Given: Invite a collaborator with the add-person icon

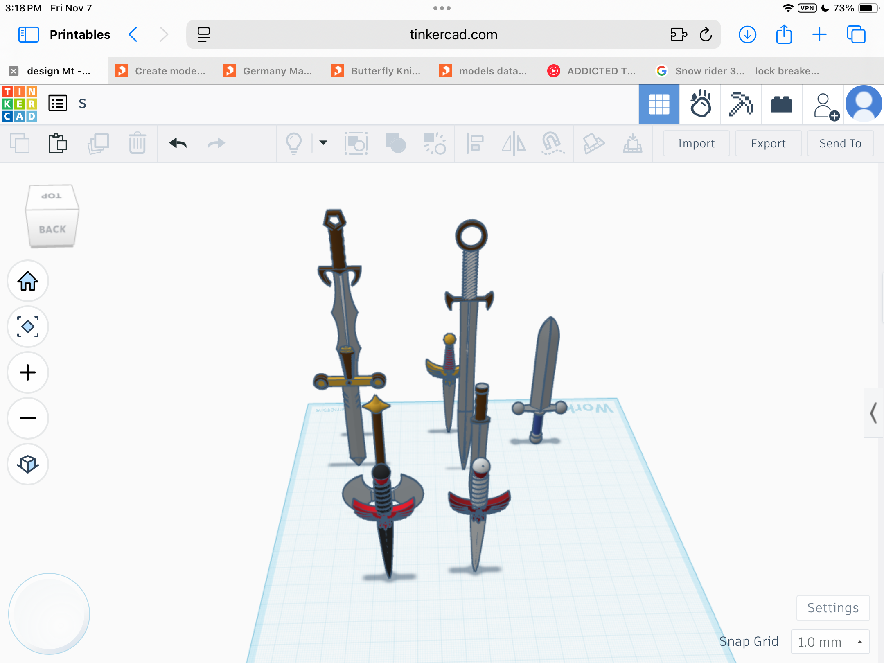Looking at the screenshot, I should (826, 106).
